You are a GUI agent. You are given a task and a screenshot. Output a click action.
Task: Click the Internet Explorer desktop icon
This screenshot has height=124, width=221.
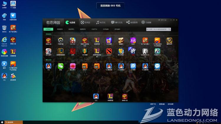tap(4, 40)
